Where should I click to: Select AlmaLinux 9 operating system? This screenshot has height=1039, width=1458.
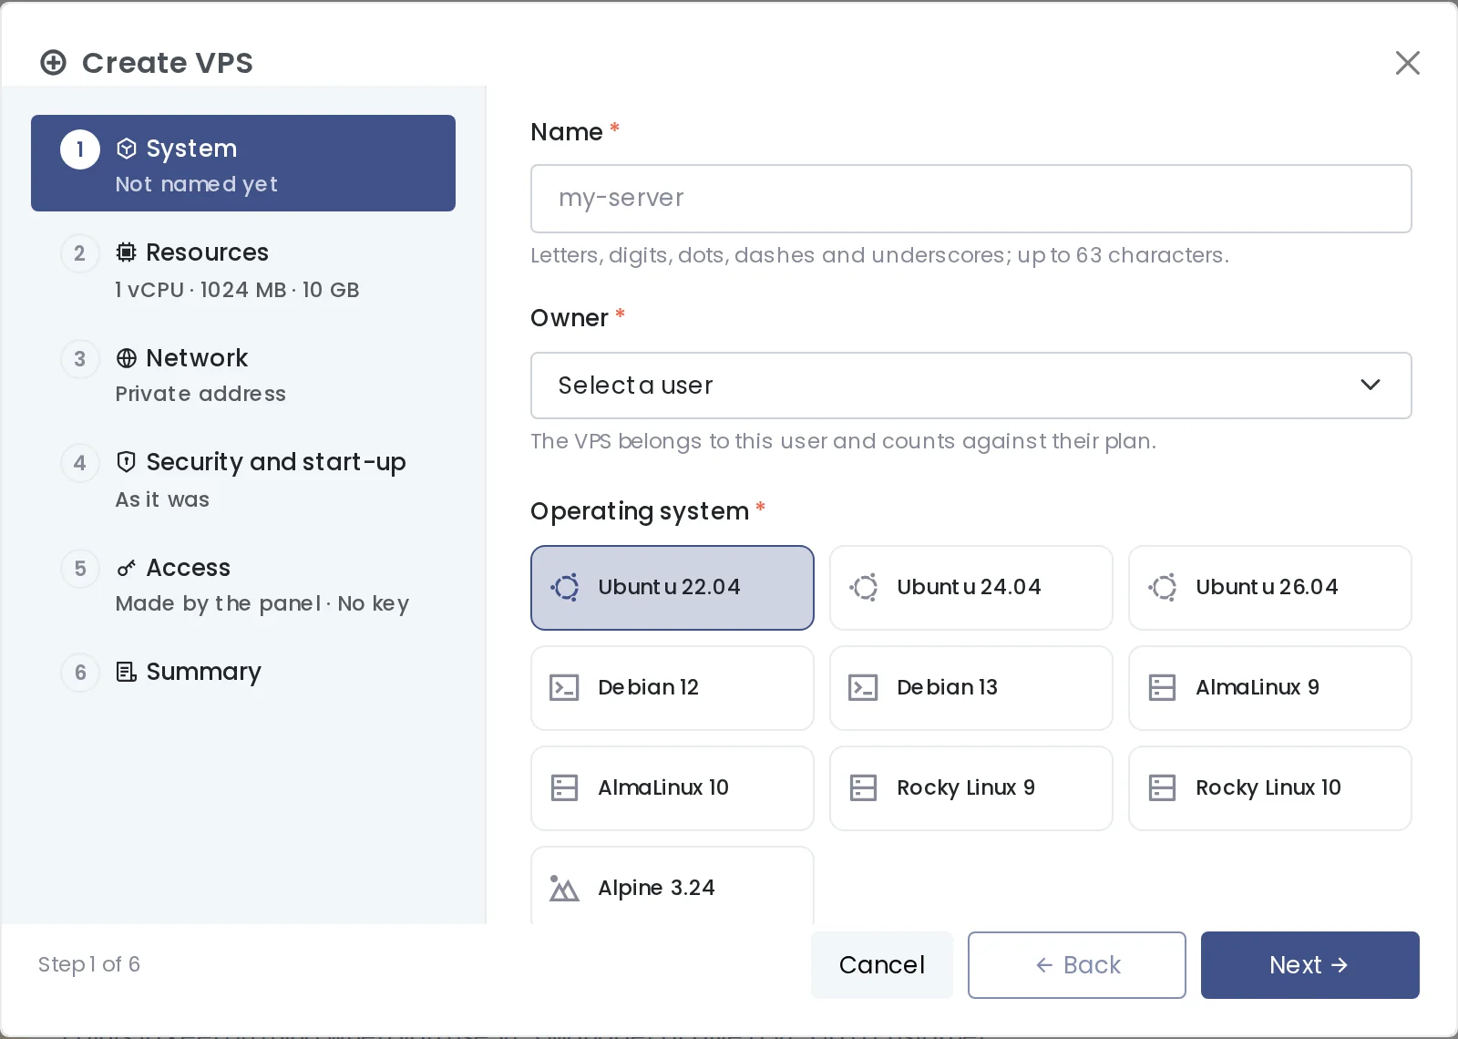[1270, 688]
